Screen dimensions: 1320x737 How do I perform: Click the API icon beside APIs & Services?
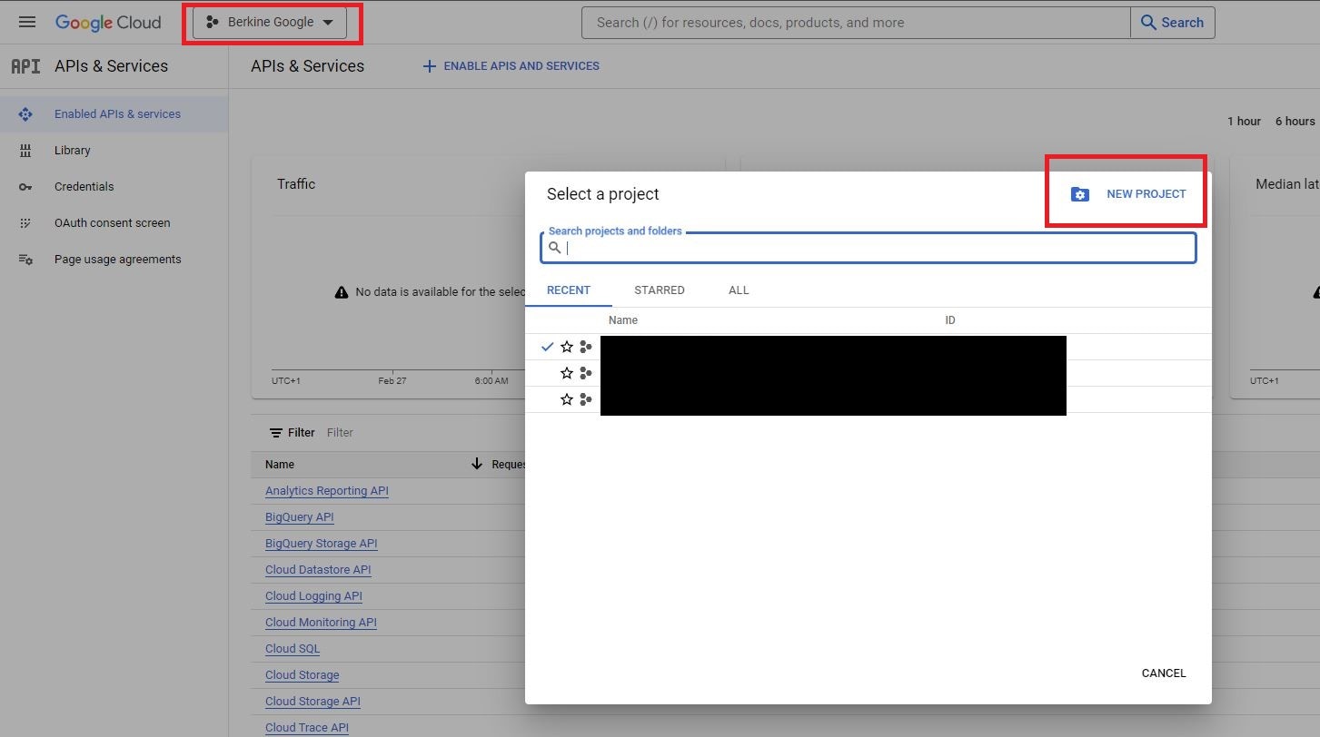[x=25, y=66]
